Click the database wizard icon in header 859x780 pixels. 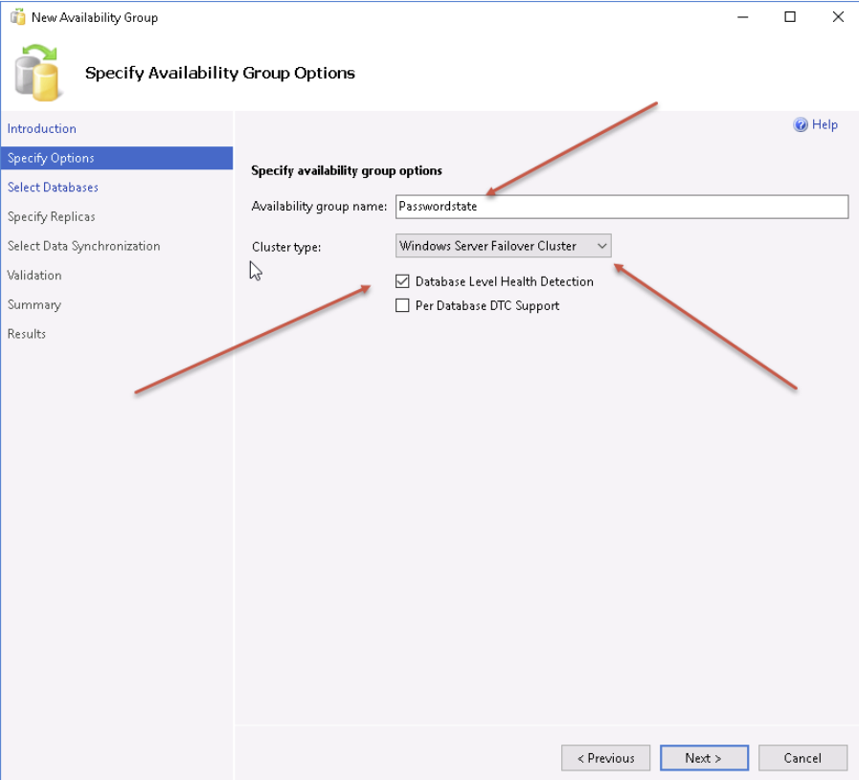[x=37, y=73]
